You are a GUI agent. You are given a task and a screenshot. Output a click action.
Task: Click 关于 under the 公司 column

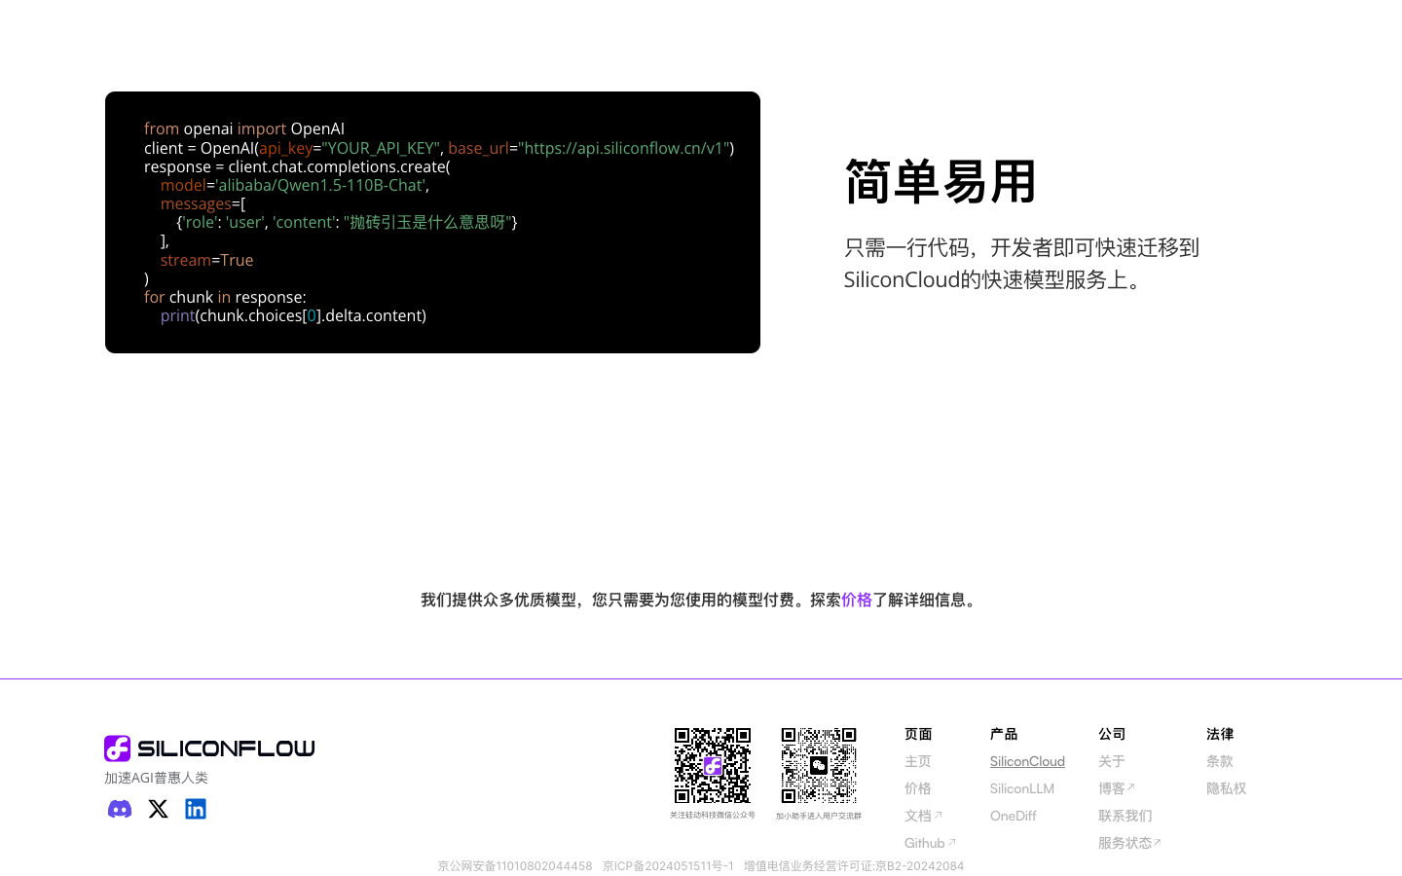(1112, 761)
